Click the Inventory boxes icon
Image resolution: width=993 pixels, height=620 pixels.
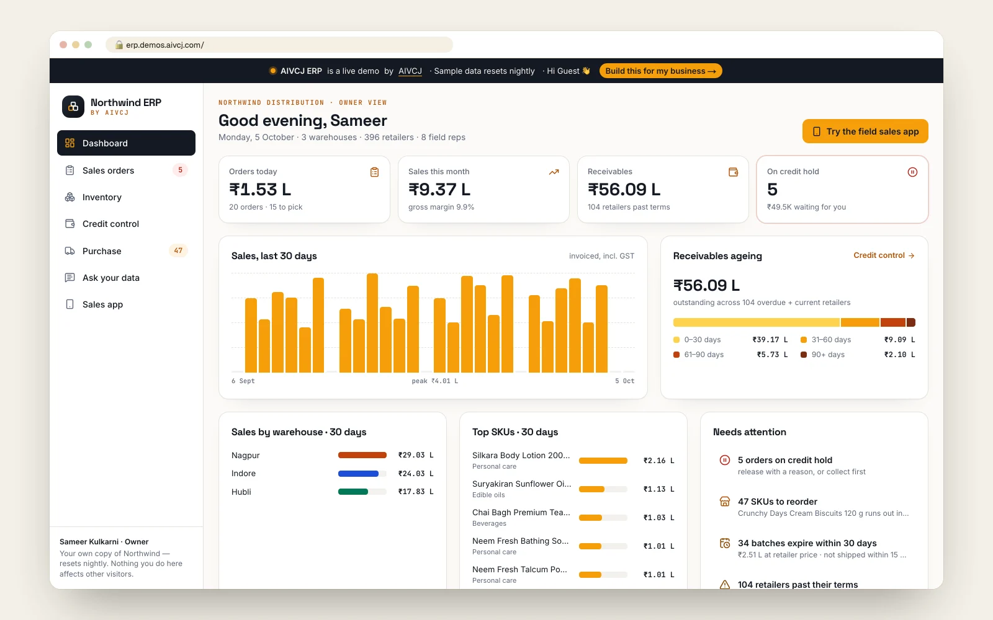[x=70, y=197]
